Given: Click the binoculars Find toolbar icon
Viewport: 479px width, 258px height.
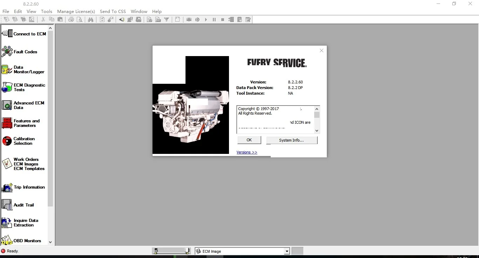Looking at the screenshot, I should pyautogui.click(x=91, y=20).
